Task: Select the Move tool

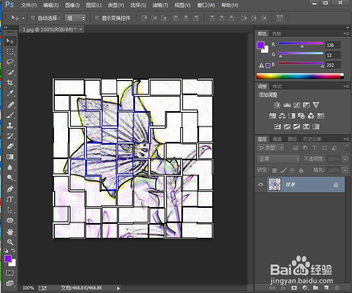Action: click(x=10, y=41)
